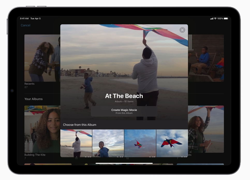Click the Choose from this Album label
Image resolution: width=250 pixels, height=180 pixels.
click(x=79, y=125)
